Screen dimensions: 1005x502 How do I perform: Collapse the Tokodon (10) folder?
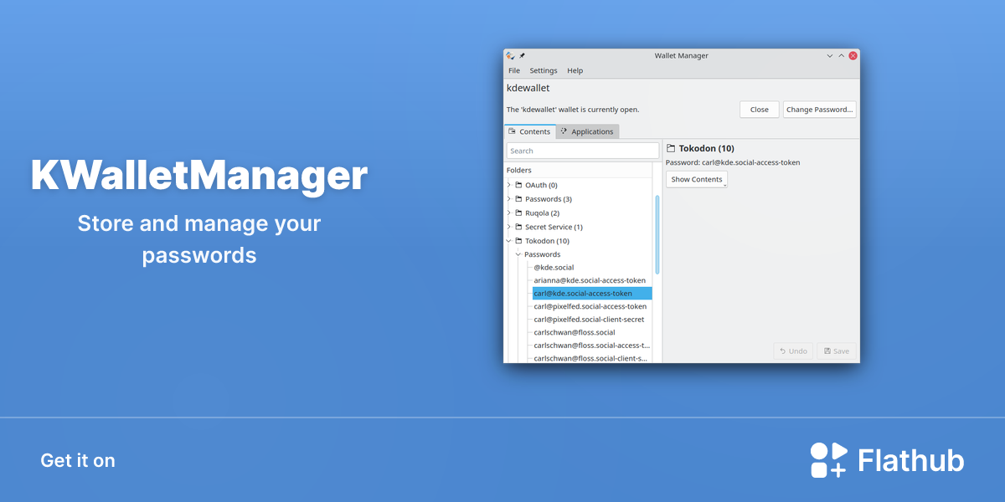[508, 241]
